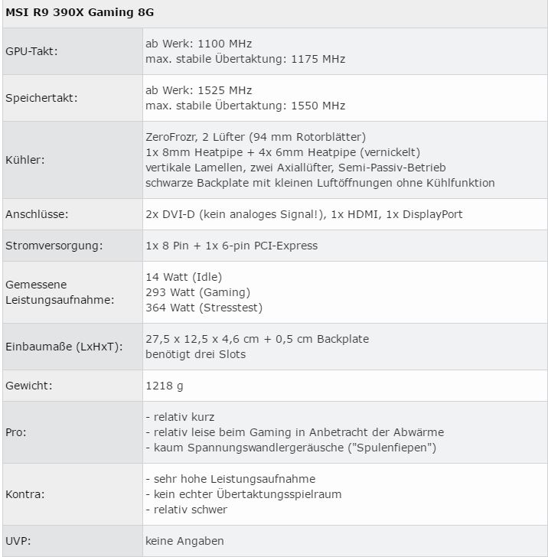Viewport: 548px width, 557px height.
Task: Click the 293 Watt (Gaming) value
Action: coord(198,292)
